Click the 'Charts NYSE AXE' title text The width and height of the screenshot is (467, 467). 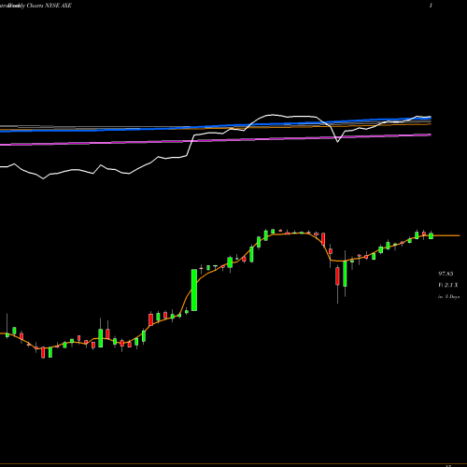point(50,6)
